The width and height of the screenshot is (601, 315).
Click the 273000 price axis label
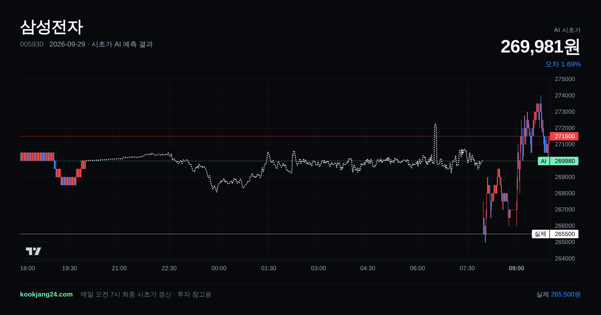(x=565, y=112)
